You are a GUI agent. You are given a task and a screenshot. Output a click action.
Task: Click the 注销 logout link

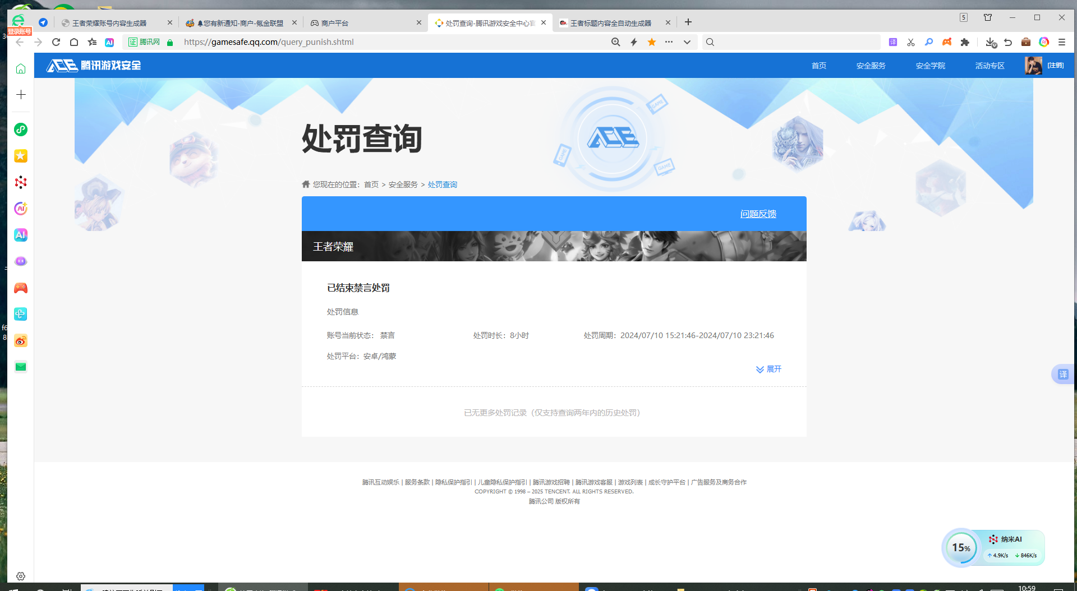pos(1056,66)
